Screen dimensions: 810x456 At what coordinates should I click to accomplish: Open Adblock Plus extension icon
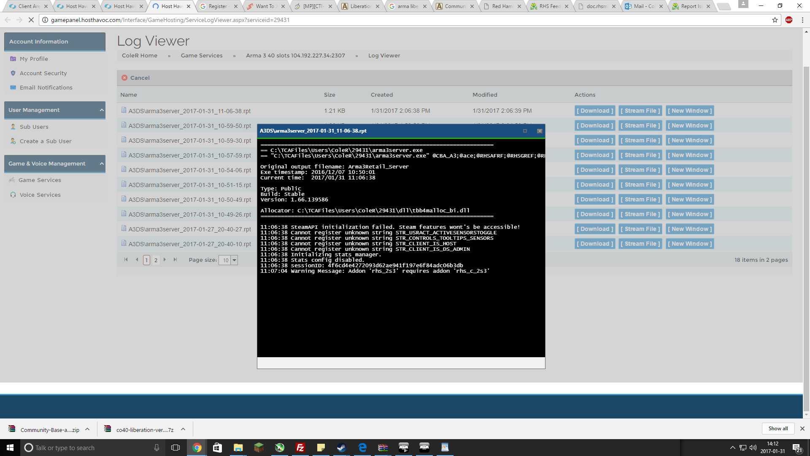click(789, 20)
